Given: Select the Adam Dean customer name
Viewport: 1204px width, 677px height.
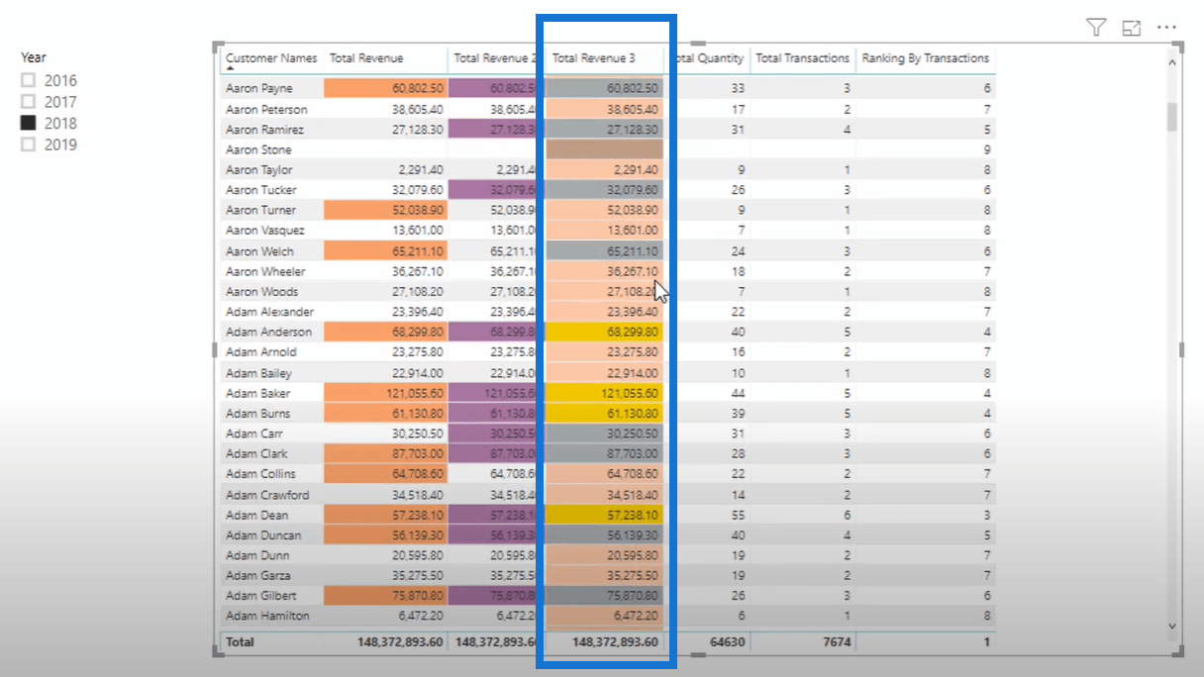Looking at the screenshot, I should click(256, 515).
